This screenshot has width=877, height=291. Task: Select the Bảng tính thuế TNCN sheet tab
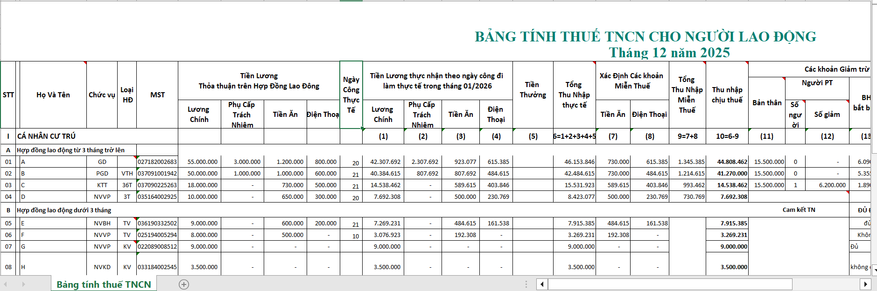coord(104,284)
